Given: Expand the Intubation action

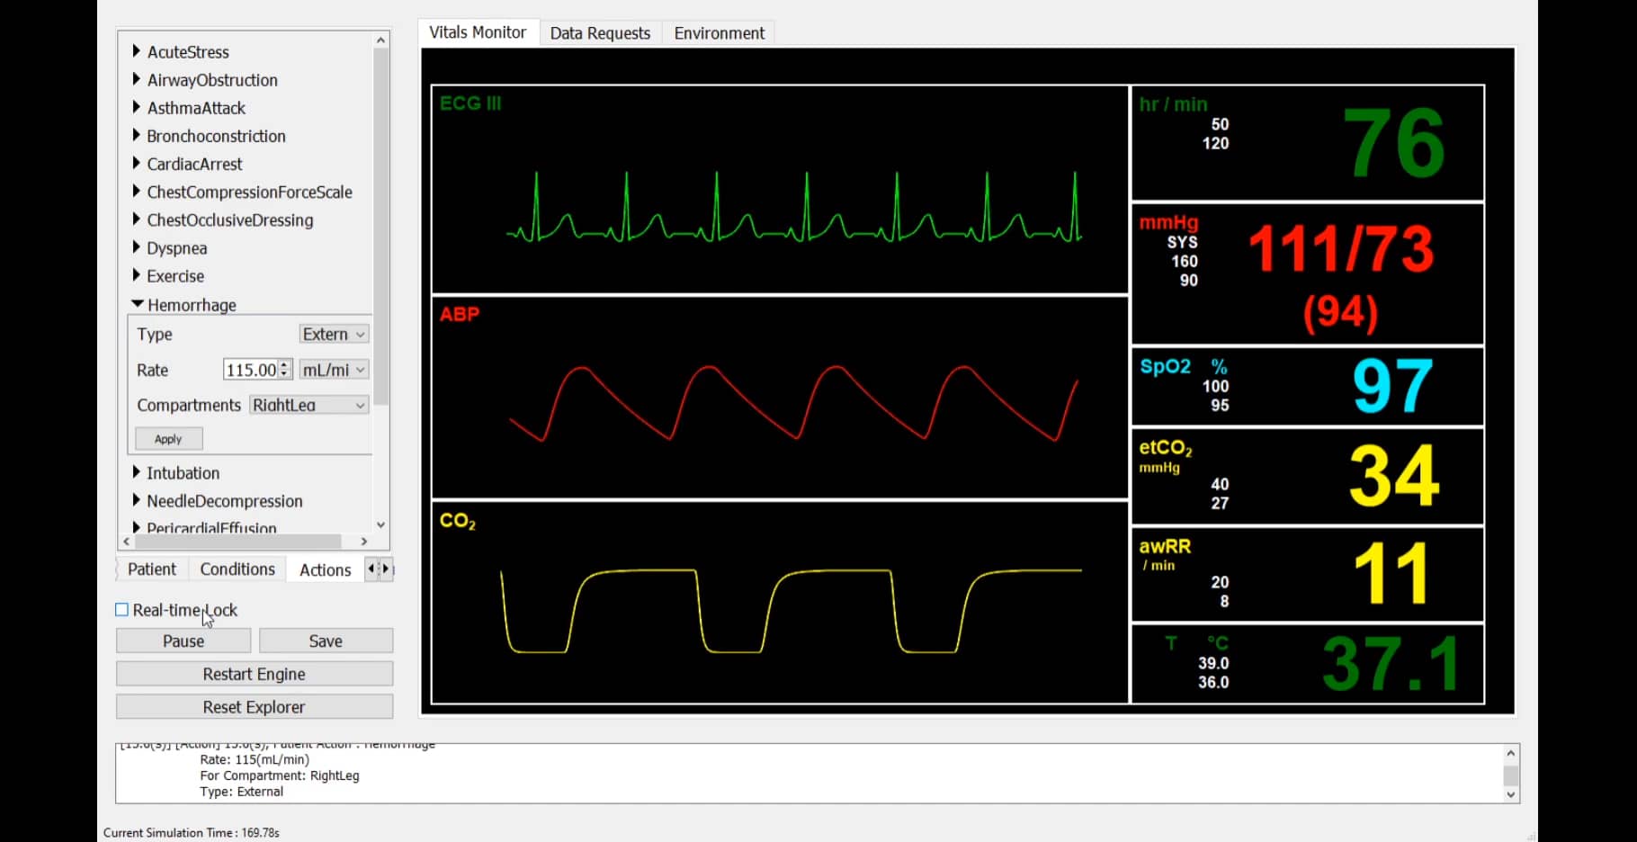Looking at the screenshot, I should (x=137, y=472).
